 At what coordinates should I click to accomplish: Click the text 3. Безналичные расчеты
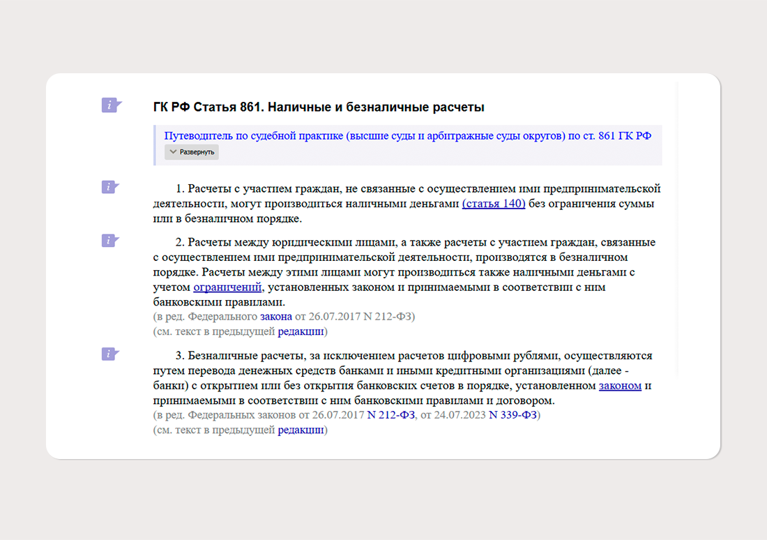click(240, 356)
